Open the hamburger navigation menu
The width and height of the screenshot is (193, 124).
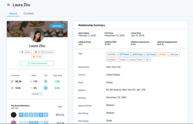[x=8, y=5]
